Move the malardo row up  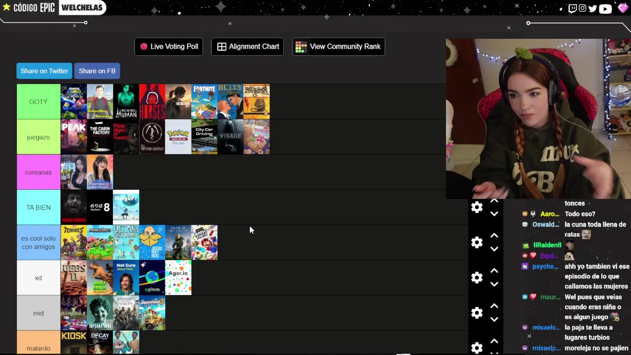click(x=494, y=341)
